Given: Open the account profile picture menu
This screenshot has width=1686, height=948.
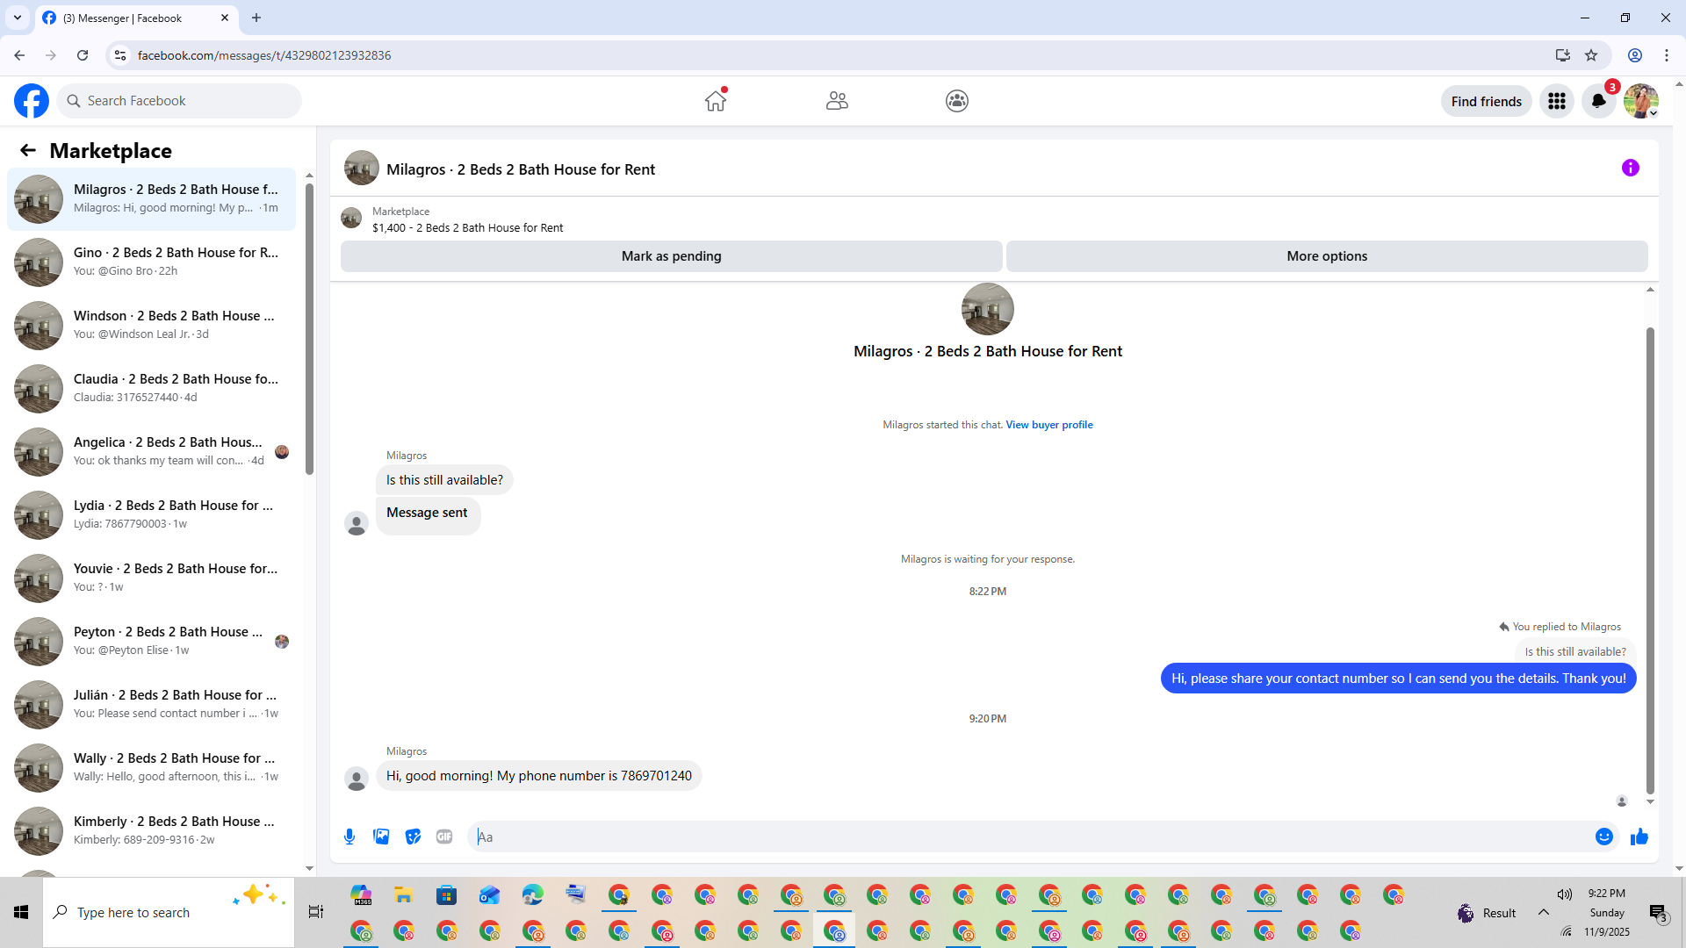Looking at the screenshot, I should tap(1640, 101).
